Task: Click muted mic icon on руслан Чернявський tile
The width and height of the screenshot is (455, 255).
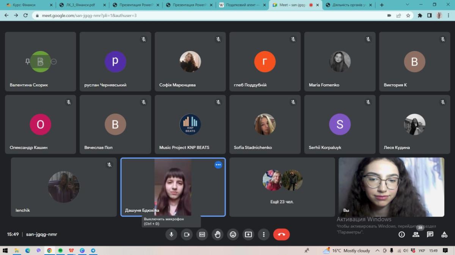Action: tap(144, 39)
